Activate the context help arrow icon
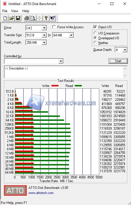The height and width of the screenshot is (205, 131). click(x=53, y=18)
